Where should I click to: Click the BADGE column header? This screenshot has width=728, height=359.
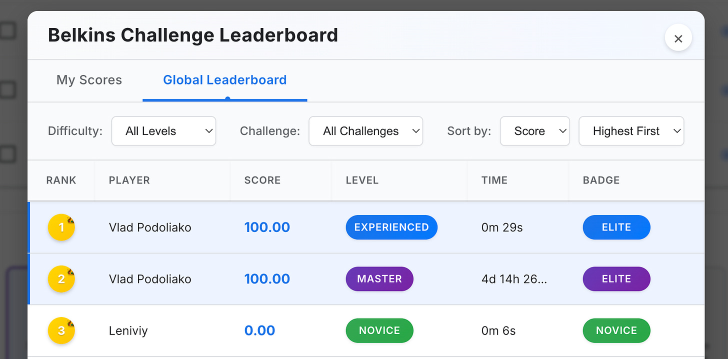[601, 180]
